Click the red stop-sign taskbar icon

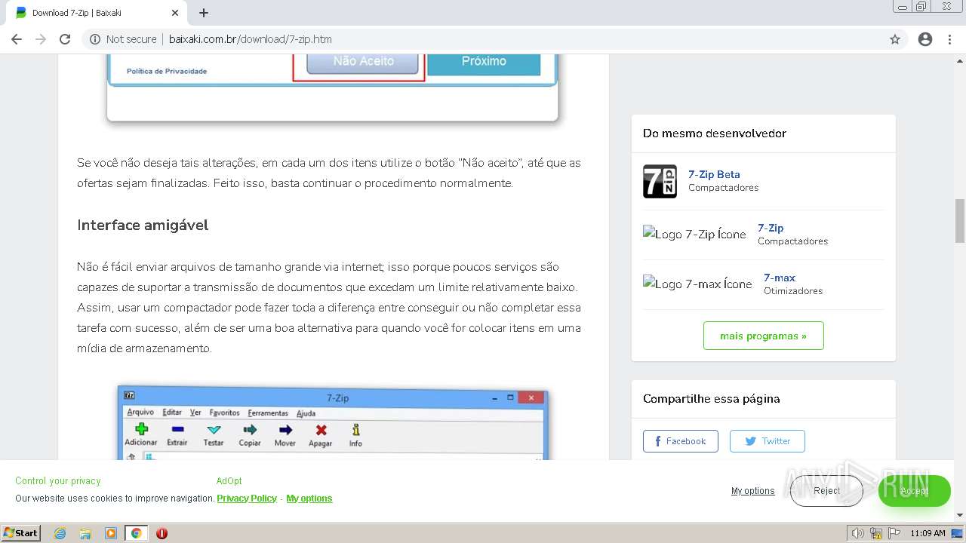coord(162,533)
